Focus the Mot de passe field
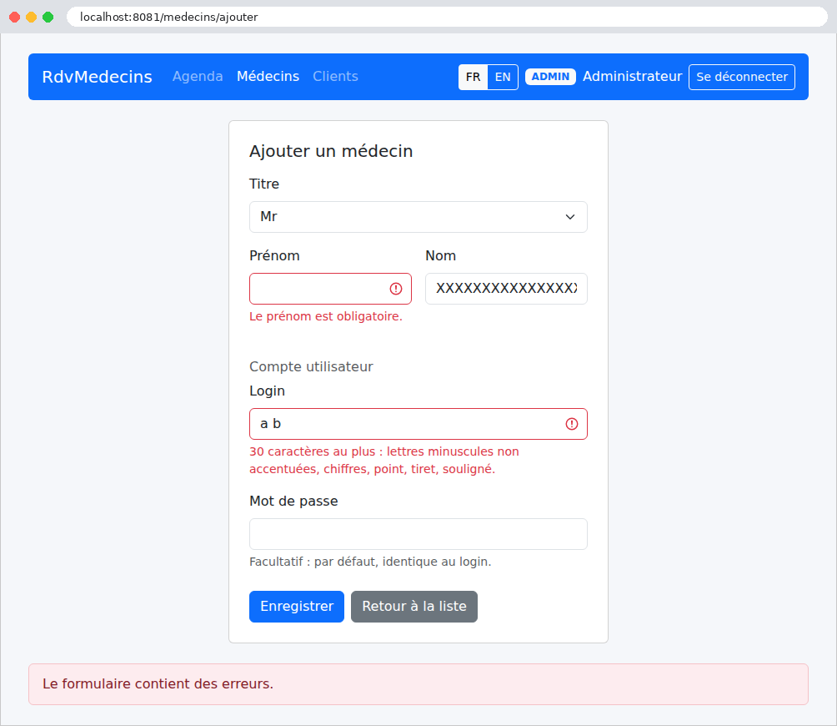The image size is (837, 726). click(x=418, y=534)
